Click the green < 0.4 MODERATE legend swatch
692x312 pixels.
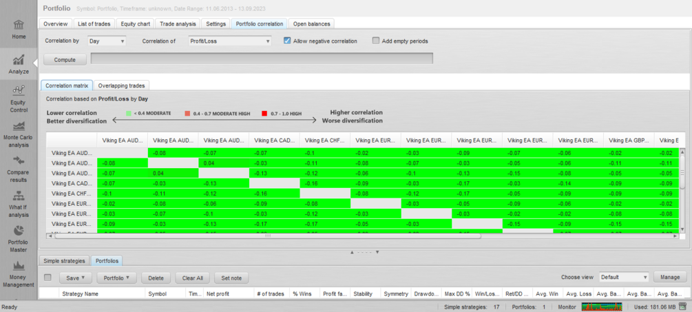[129, 114]
